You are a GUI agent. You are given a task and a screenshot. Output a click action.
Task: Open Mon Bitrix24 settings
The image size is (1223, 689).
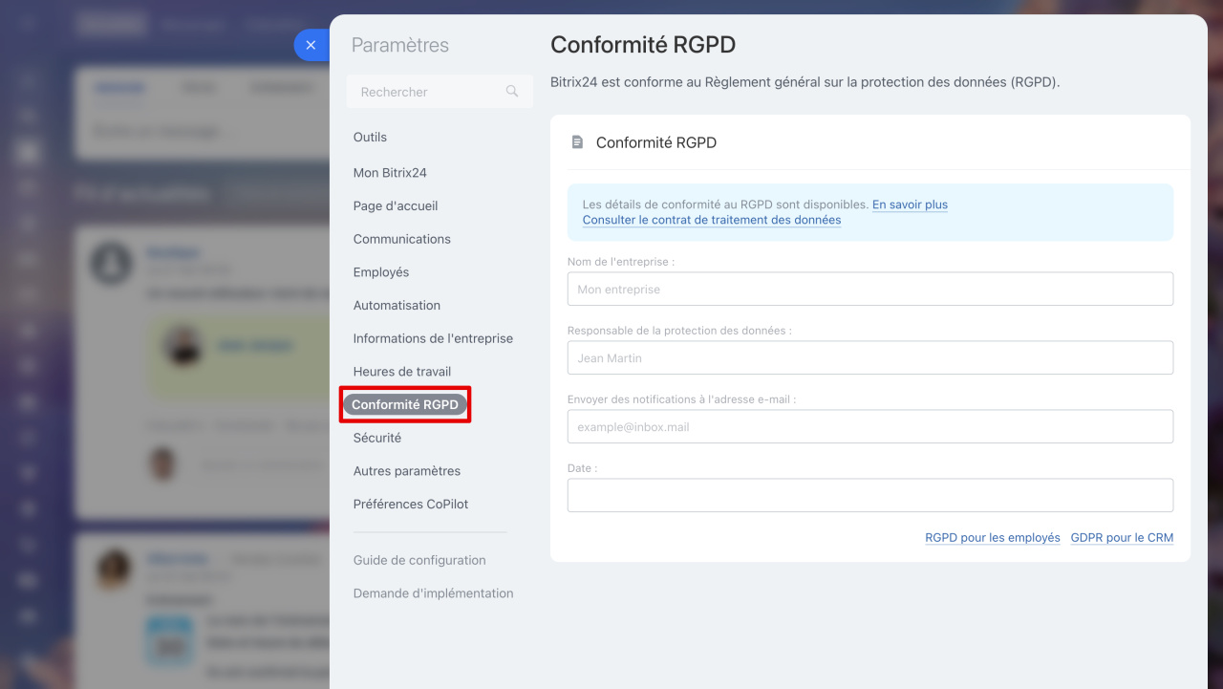[390, 173]
